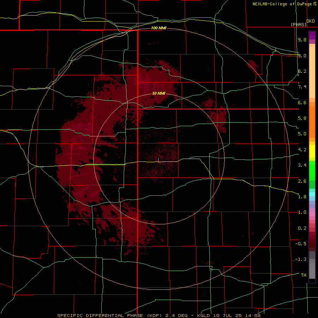Click the TH threshold label on the legend
The image size is (318, 318).
(x=304, y=275)
